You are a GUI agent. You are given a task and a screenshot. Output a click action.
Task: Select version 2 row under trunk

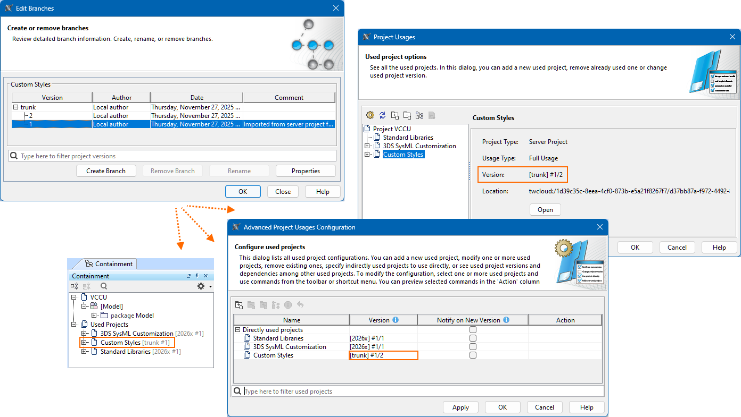(174, 116)
